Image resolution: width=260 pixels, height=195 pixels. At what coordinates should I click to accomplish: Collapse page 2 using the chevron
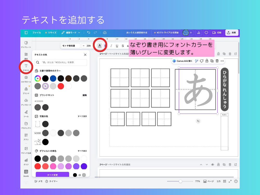point(201,165)
